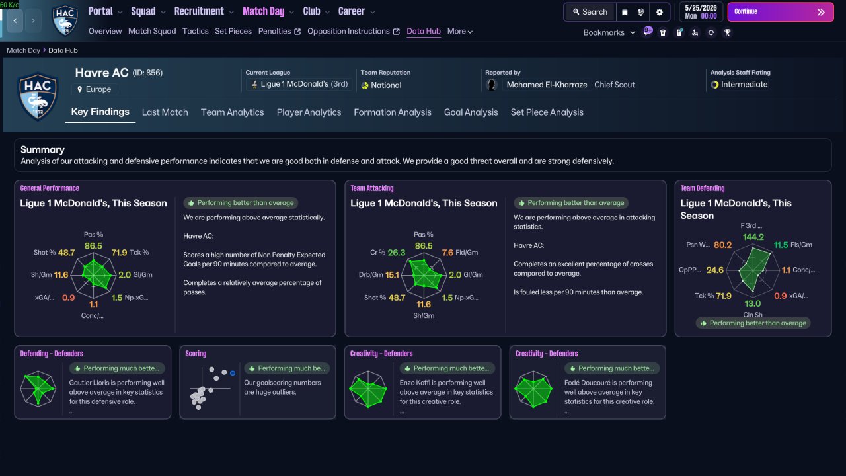Switch to the Last Match tab

[165, 112]
